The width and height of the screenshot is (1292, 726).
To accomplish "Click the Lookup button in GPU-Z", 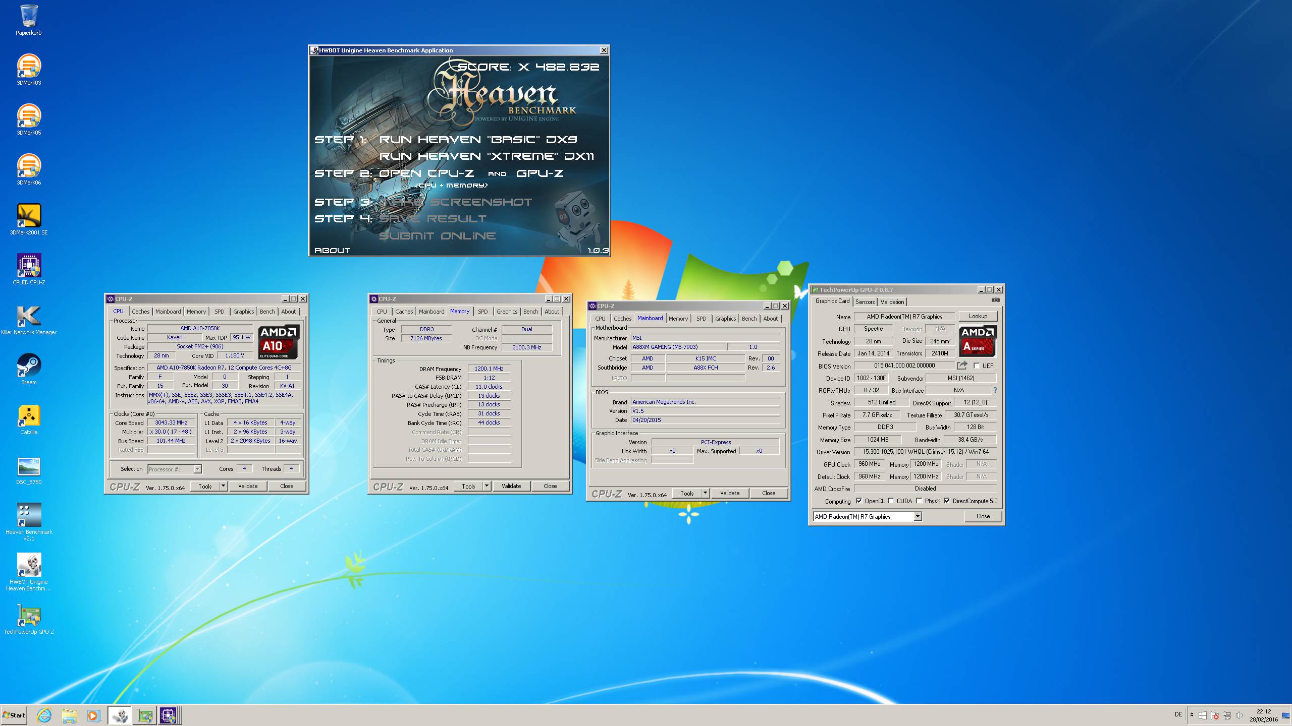I will (978, 316).
